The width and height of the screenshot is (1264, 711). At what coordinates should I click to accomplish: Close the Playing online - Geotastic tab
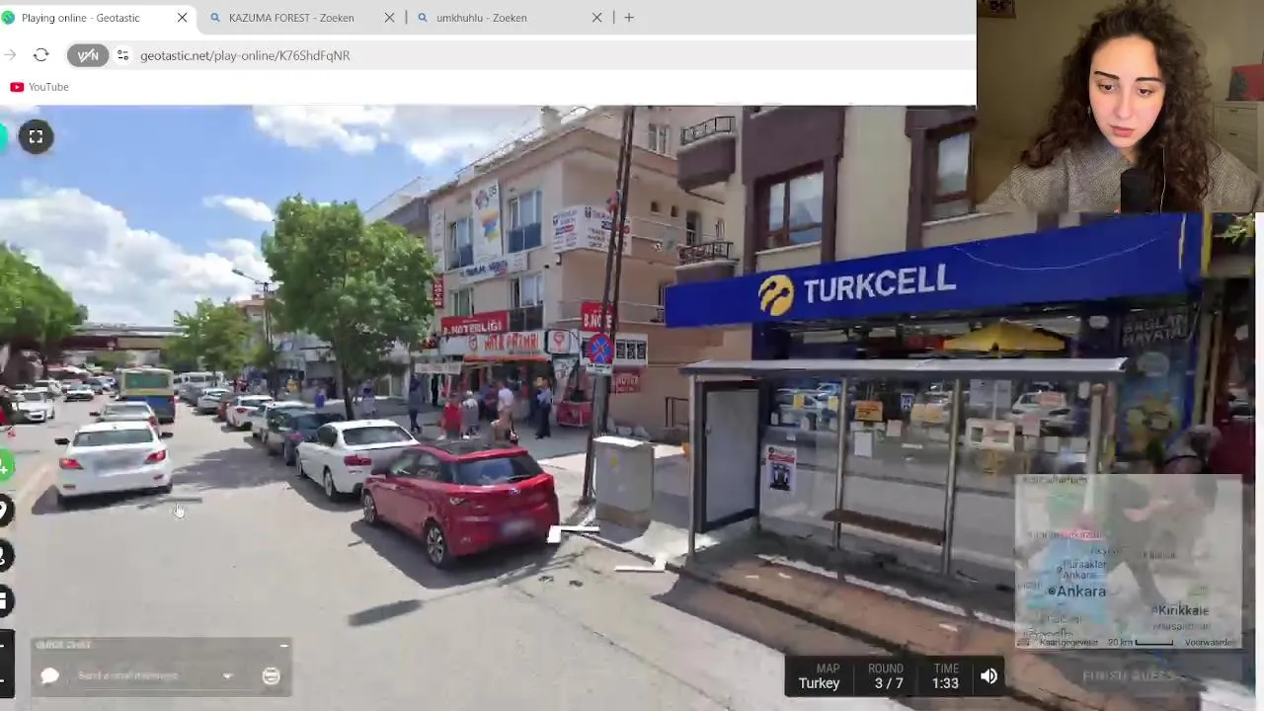point(182,18)
